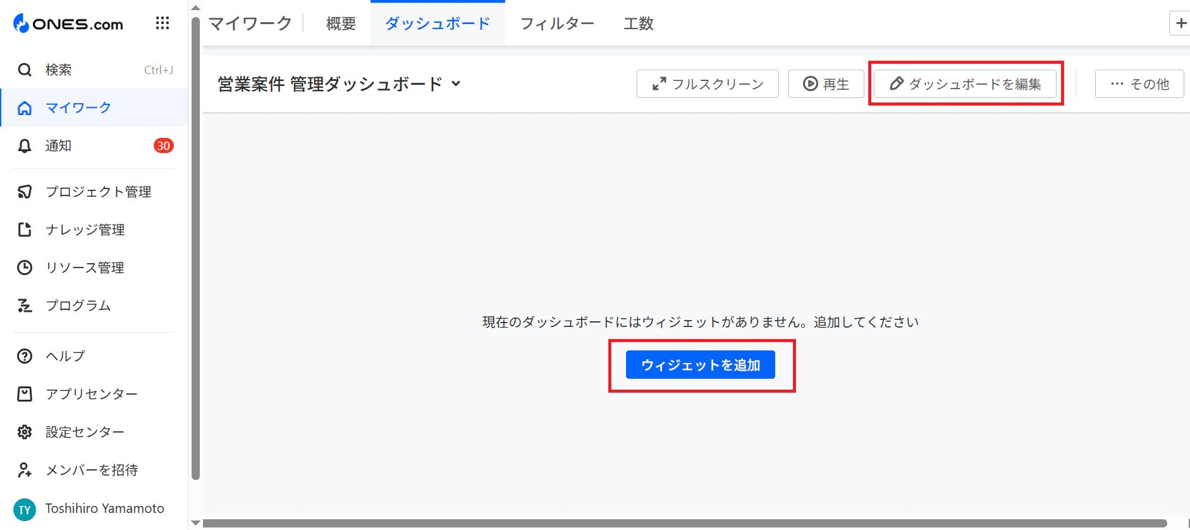Open アプリセンター in the sidebar
The image size is (1190, 530).
coord(94,394)
